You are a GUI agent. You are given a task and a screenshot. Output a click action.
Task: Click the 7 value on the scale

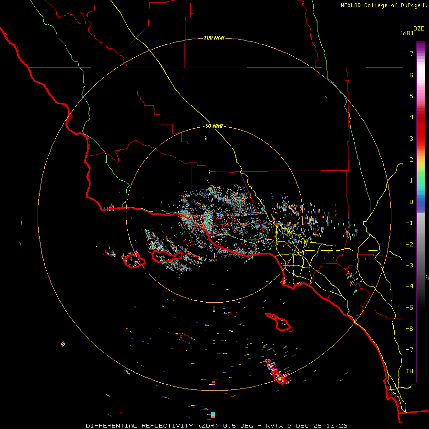tap(411, 53)
